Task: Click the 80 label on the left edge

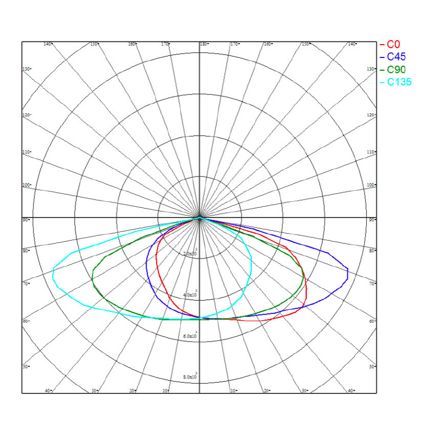Action: pos(25,250)
